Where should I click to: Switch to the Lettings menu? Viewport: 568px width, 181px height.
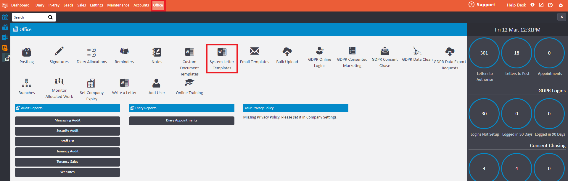coord(96,5)
